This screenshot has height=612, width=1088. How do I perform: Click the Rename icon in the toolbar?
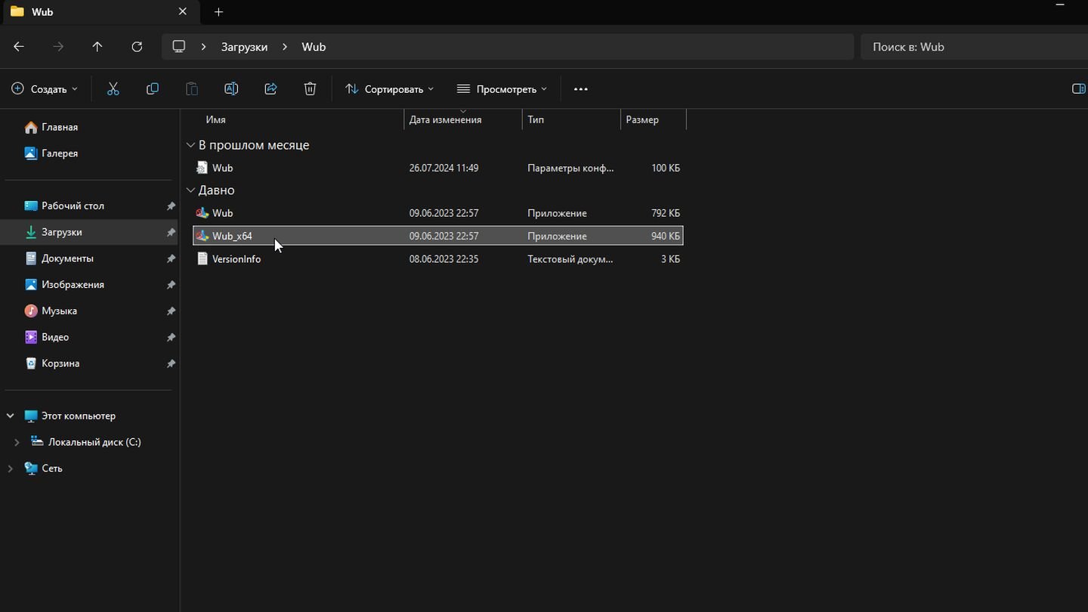pyautogui.click(x=231, y=89)
